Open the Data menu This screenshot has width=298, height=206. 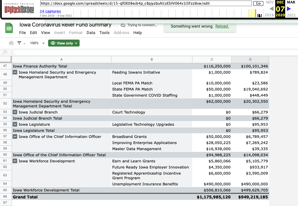click(91, 33)
